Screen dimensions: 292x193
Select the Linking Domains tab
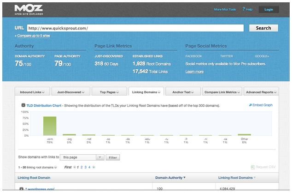pos(146,92)
